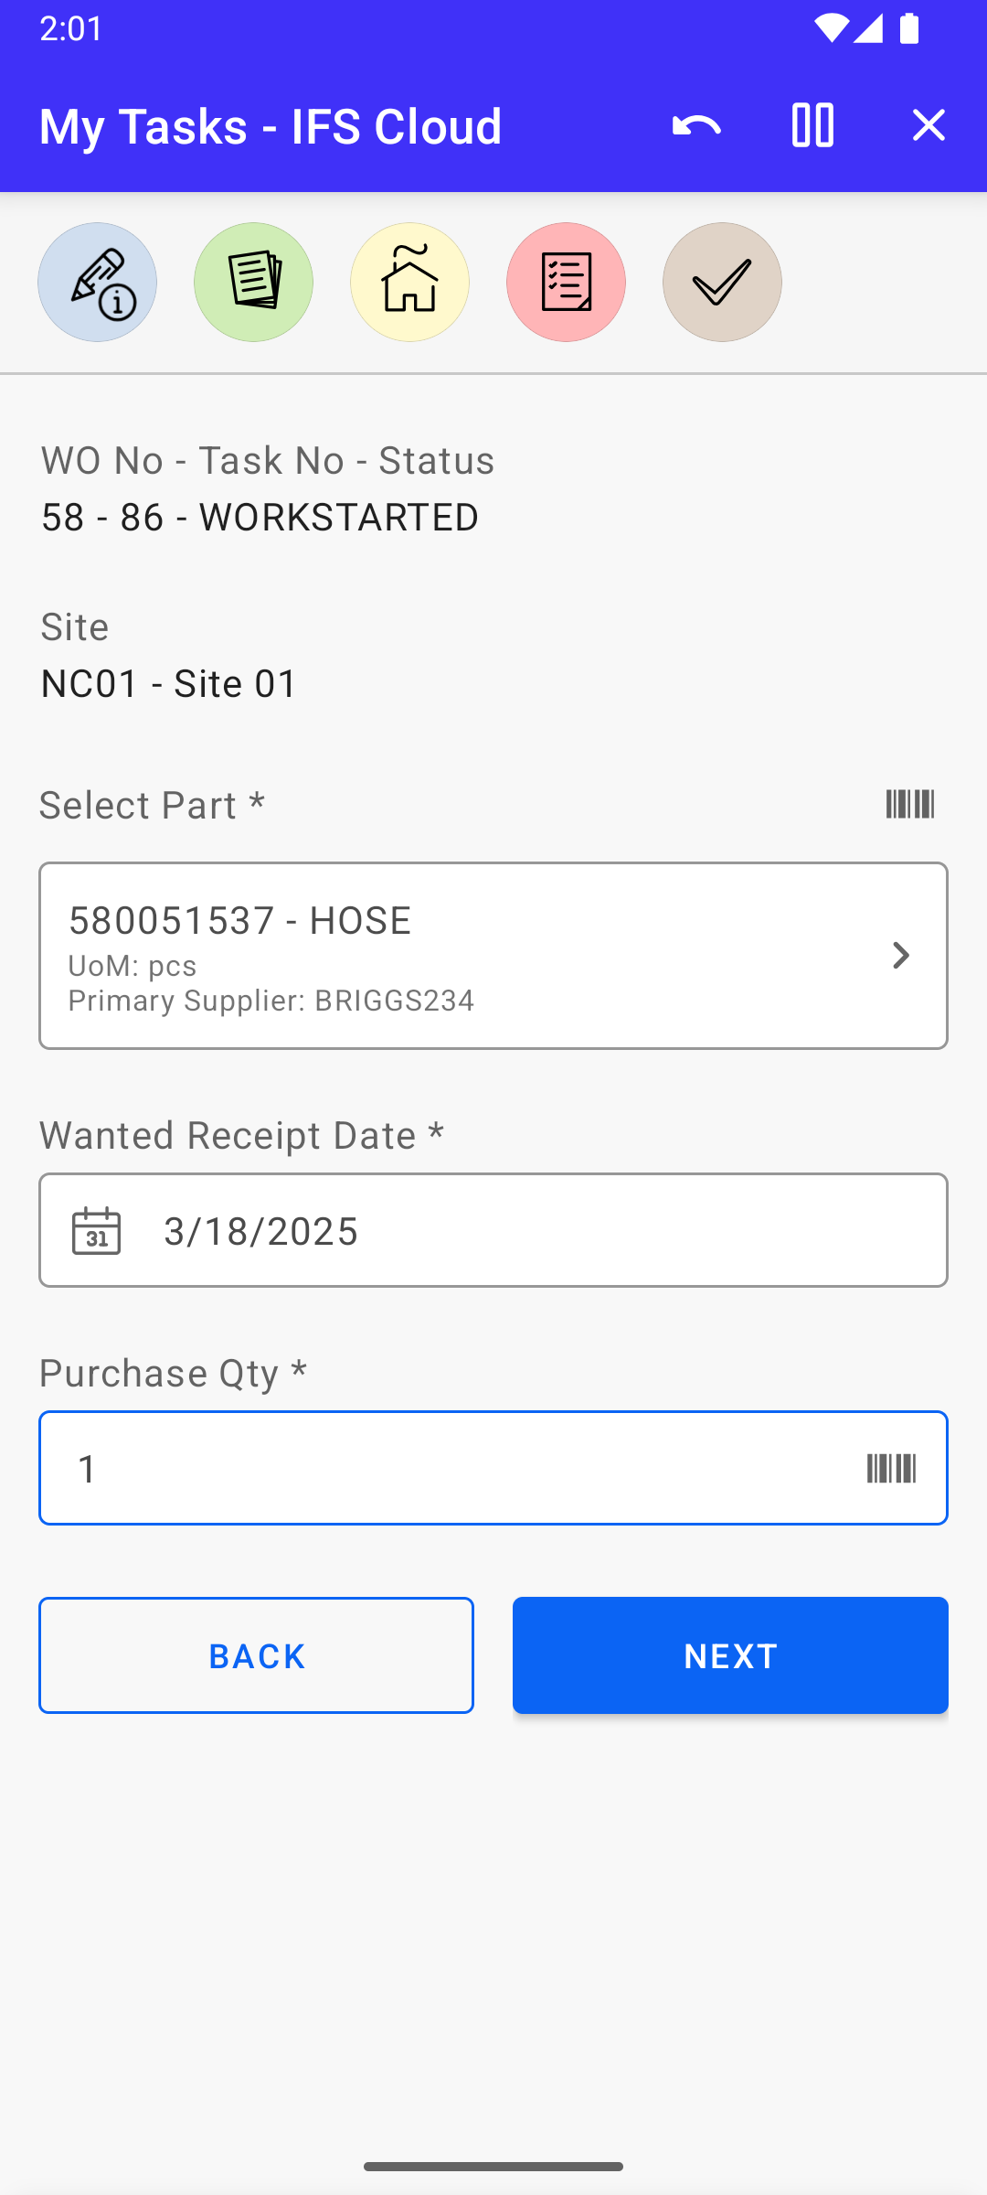
Task: Scan barcode in Purchase Qty field
Action: 891,1469
